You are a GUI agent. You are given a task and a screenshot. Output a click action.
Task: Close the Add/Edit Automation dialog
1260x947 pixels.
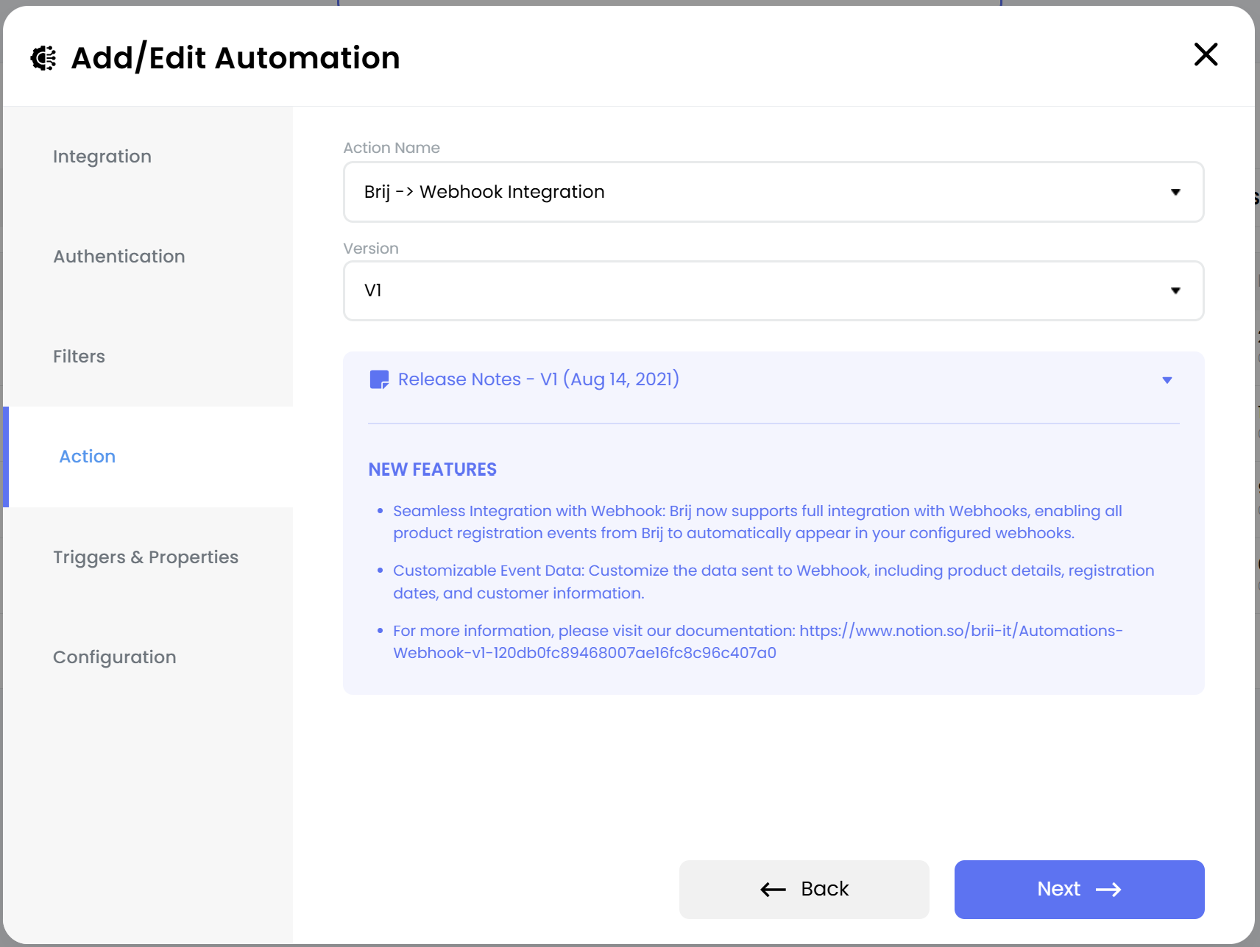pyautogui.click(x=1206, y=54)
